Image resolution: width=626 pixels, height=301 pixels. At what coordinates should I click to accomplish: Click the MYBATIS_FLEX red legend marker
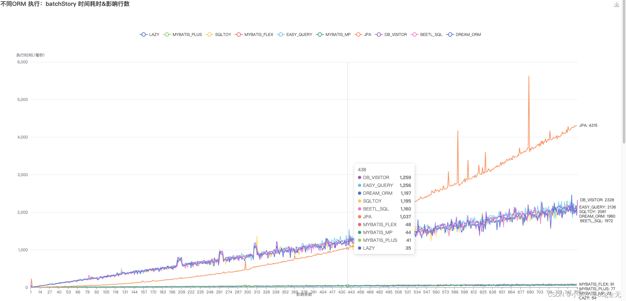pos(239,35)
